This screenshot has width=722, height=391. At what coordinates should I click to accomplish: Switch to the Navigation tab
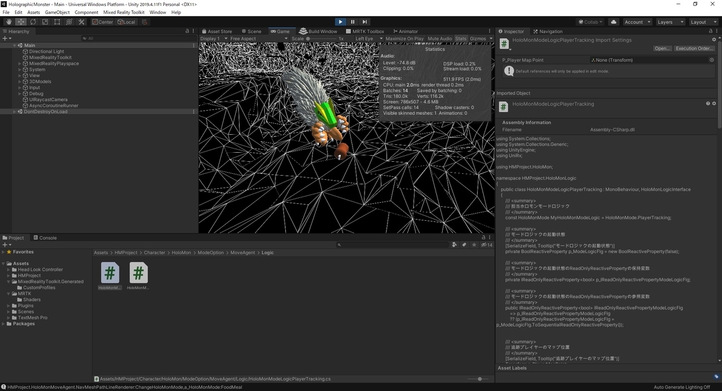tap(548, 31)
